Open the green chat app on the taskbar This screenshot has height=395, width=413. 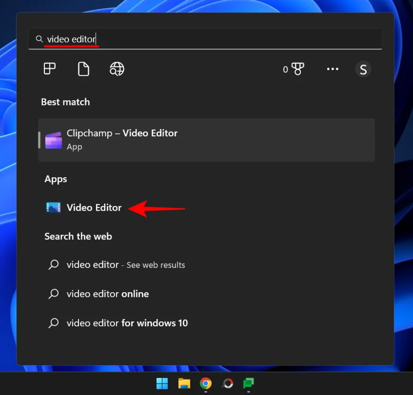250,383
